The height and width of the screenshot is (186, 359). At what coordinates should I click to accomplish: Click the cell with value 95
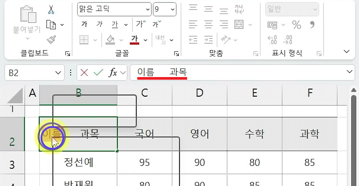145,162
